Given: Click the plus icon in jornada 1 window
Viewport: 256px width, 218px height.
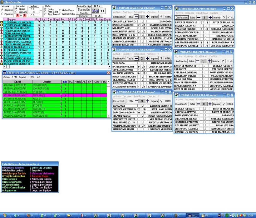Looking at the screenshot, I should [x=147, y=17].
